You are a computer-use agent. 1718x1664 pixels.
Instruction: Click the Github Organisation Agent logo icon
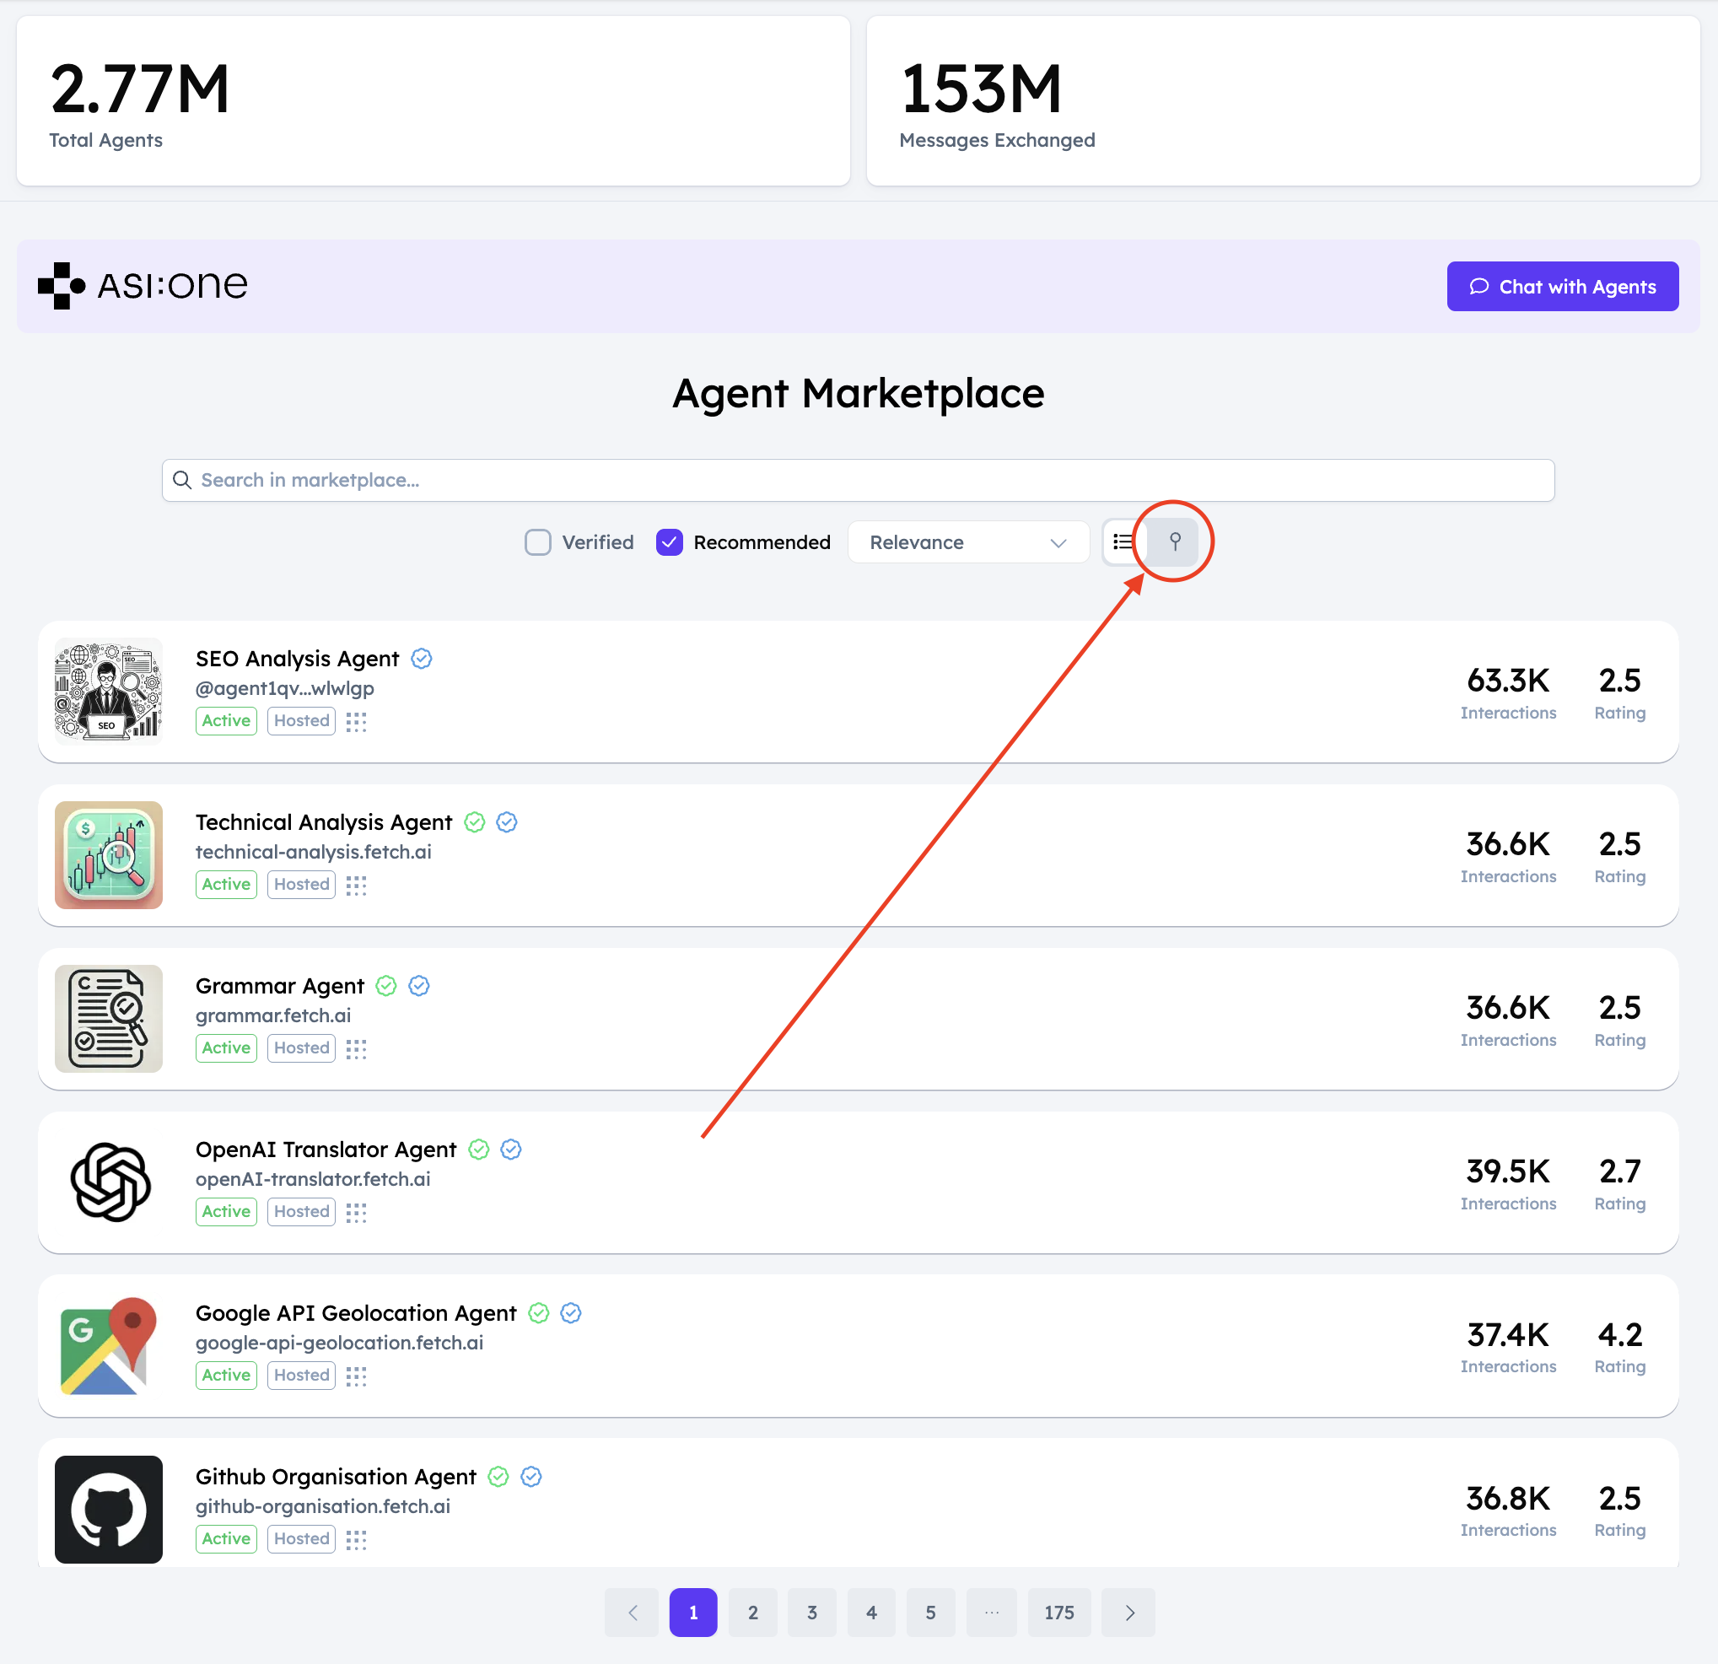coord(109,1509)
